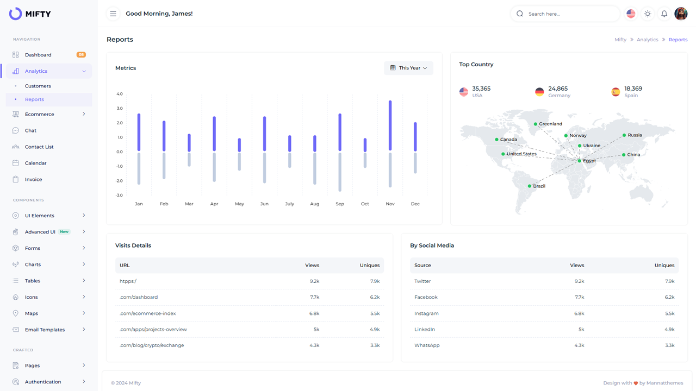
Task: Open the Chat section icon
Action: tap(16, 130)
